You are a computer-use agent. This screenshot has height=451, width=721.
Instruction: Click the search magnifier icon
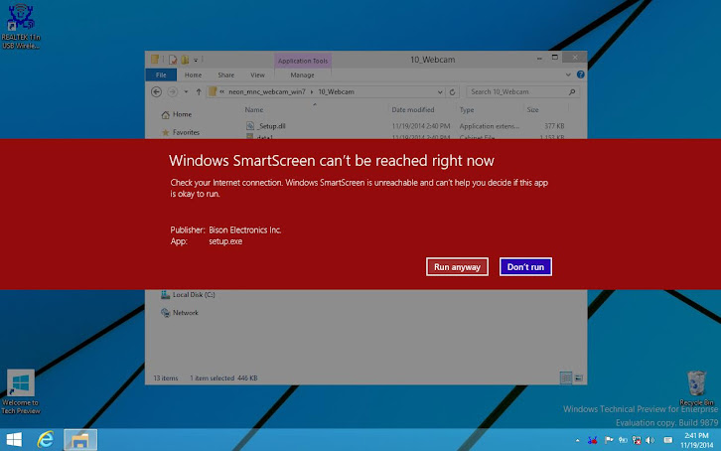click(572, 92)
